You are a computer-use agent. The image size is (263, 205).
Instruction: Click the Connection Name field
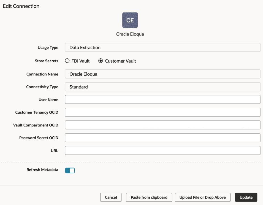coord(163,74)
